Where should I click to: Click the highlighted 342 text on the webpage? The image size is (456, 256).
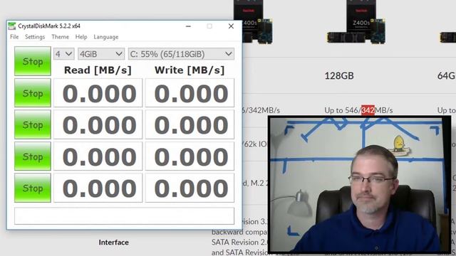(368, 110)
